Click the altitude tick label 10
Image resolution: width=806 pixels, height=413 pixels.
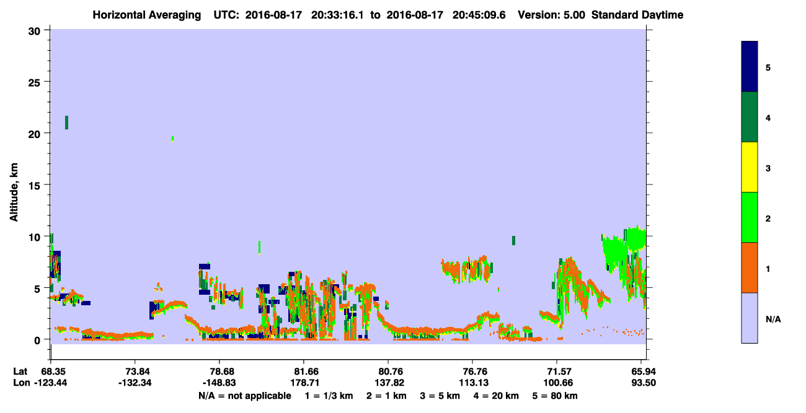pyautogui.click(x=36, y=237)
